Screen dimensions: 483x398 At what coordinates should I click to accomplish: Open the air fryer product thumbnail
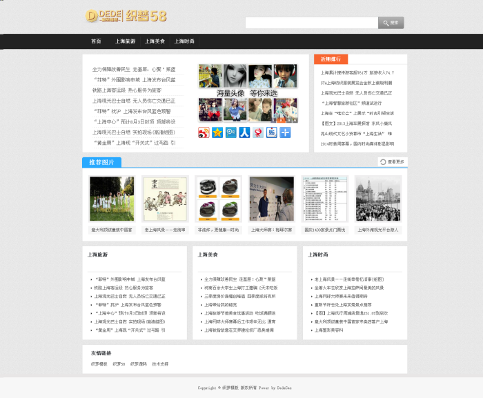[x=218, y=198]
